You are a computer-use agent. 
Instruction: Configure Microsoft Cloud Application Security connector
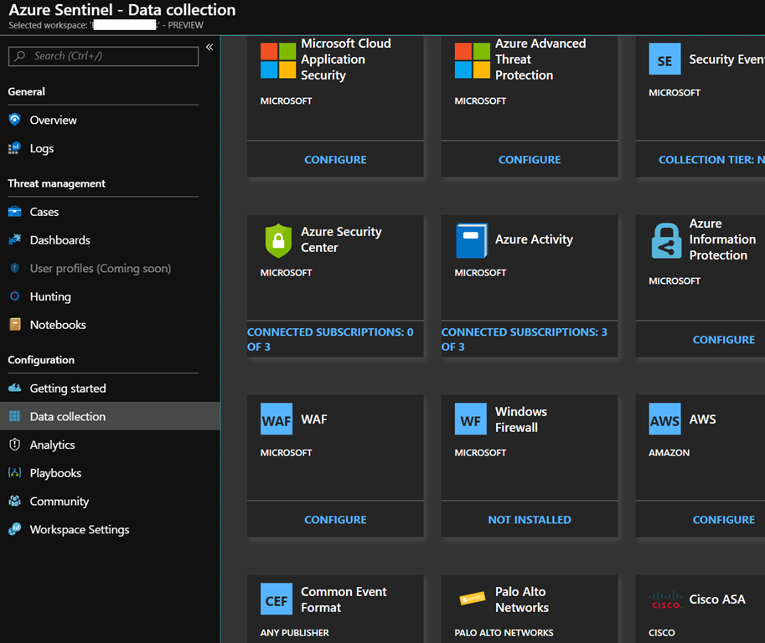click(x=335, y=159)
